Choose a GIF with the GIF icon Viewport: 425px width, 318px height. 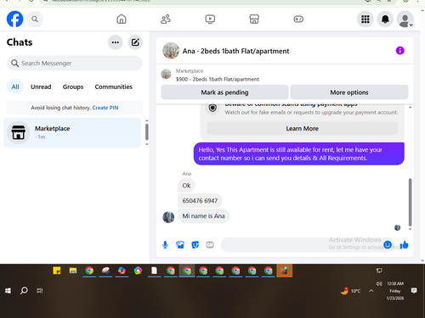pyautogui.click(x=210, y=245)
